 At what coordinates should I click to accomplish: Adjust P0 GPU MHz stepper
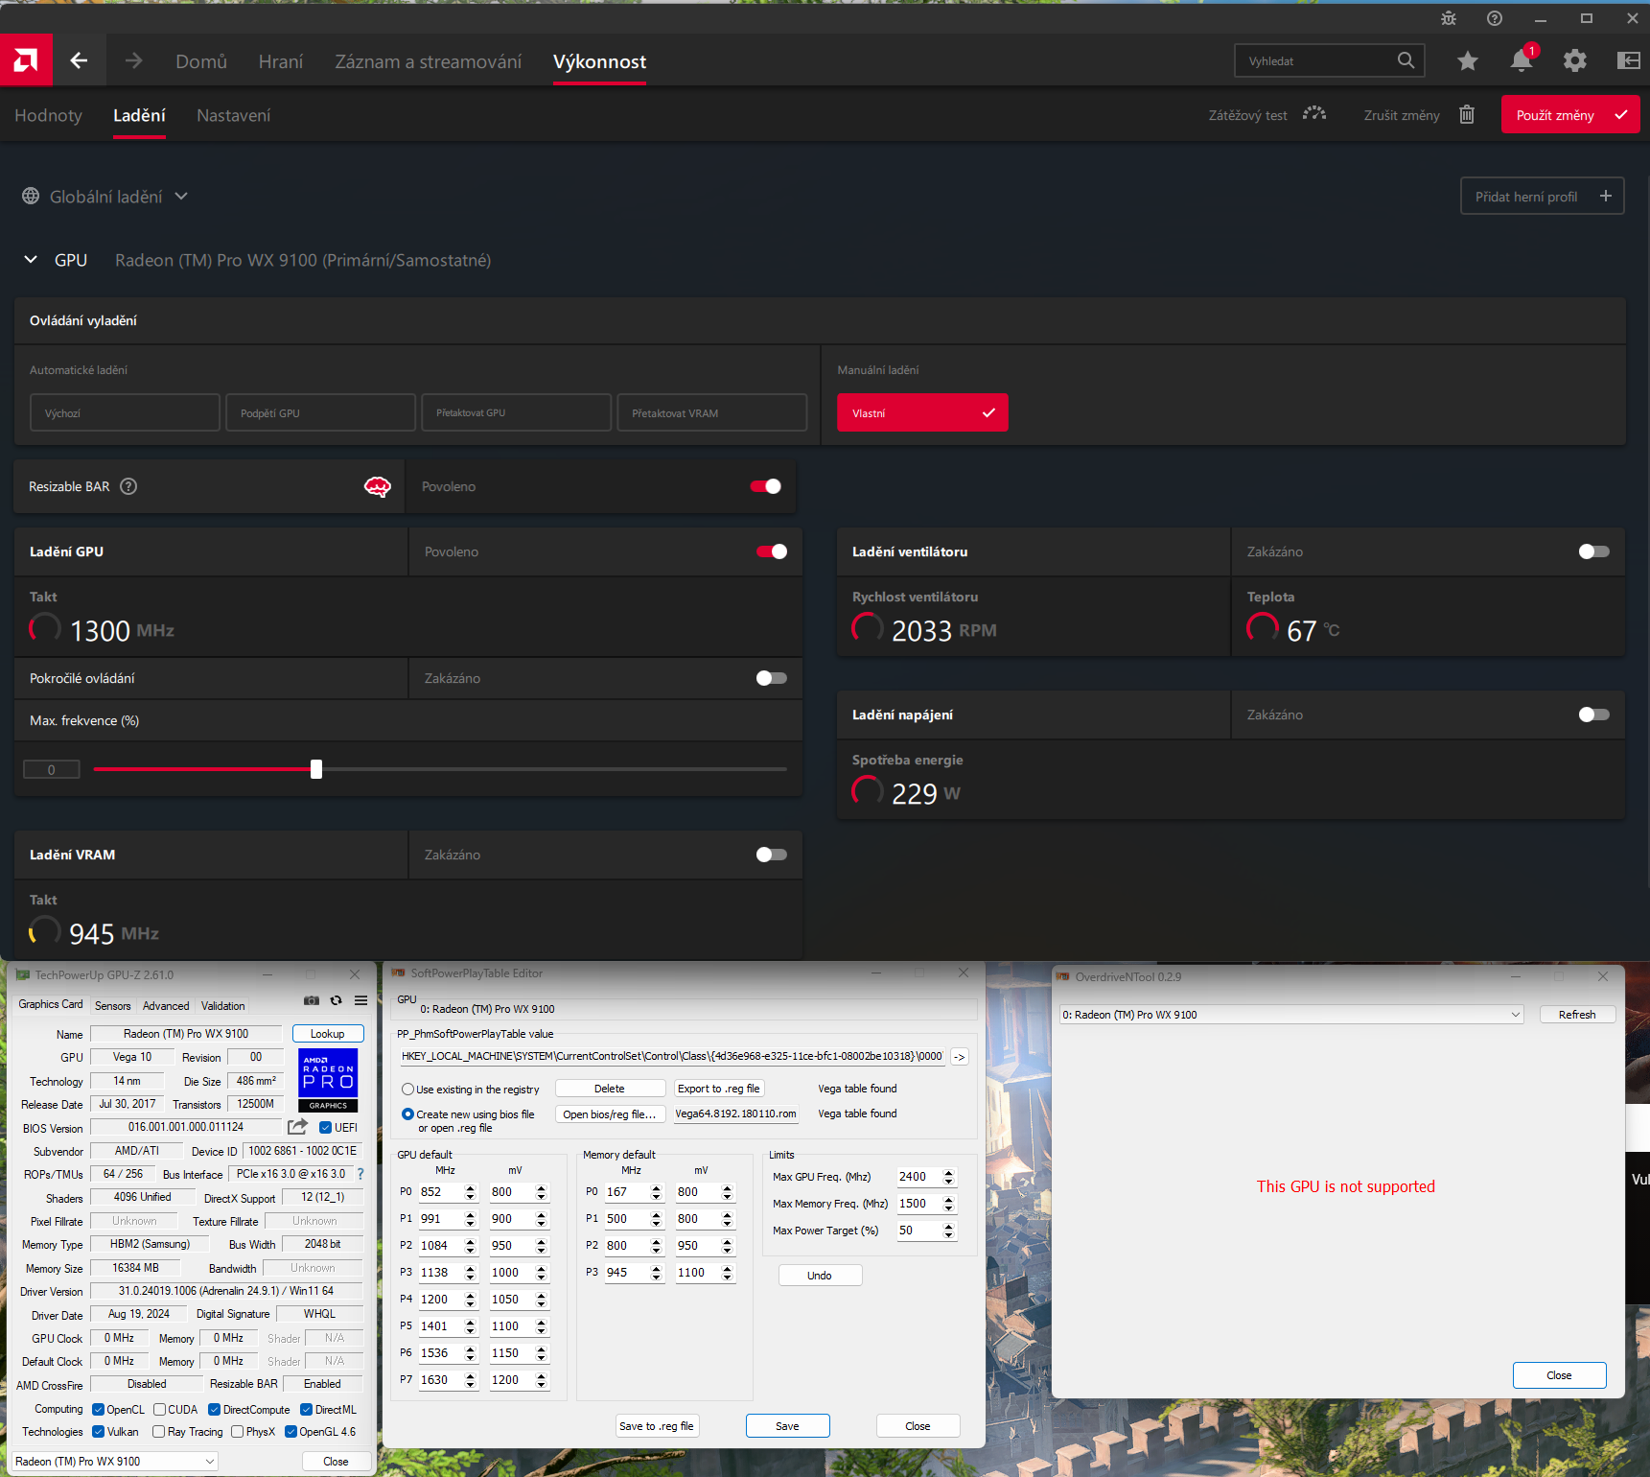[470, 1192]
